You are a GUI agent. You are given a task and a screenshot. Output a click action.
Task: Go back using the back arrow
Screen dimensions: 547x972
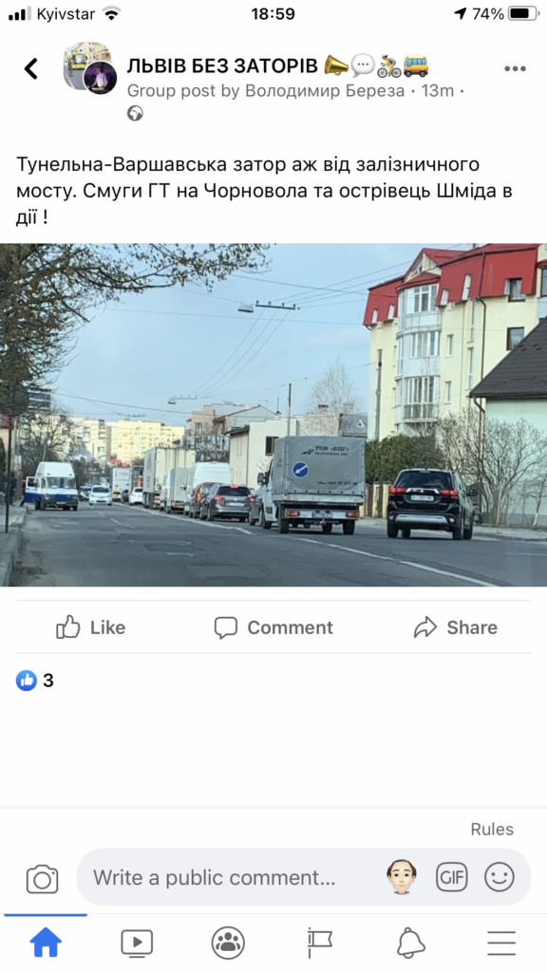point(31,68)
